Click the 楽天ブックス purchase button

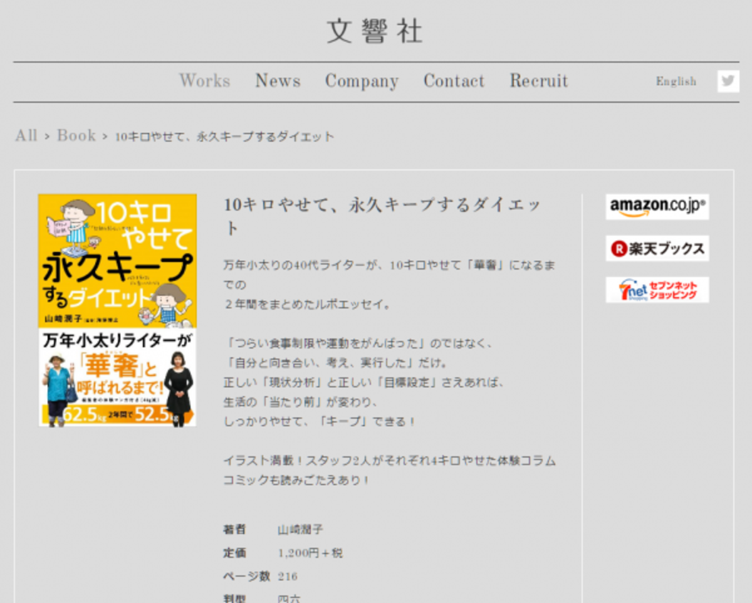(657, 248)
